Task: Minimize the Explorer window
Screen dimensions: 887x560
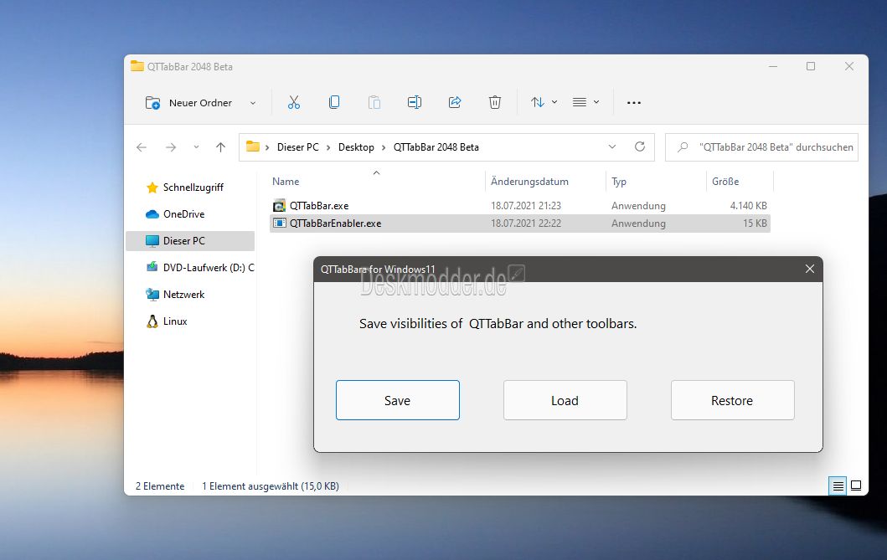Action: [x=773, y=66]
